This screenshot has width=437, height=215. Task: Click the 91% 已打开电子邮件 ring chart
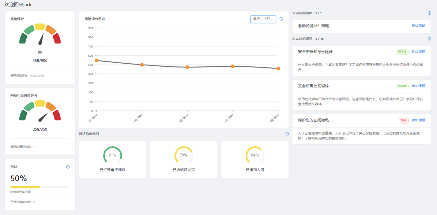(x=112, y=155)
